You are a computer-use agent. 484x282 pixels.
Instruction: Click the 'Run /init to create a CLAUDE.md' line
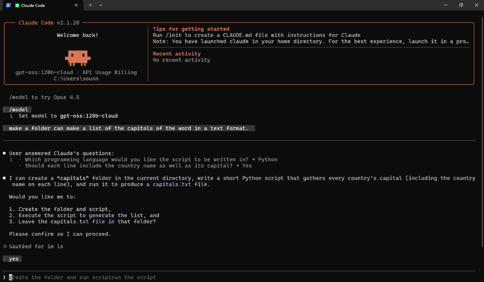click(257, 35)
